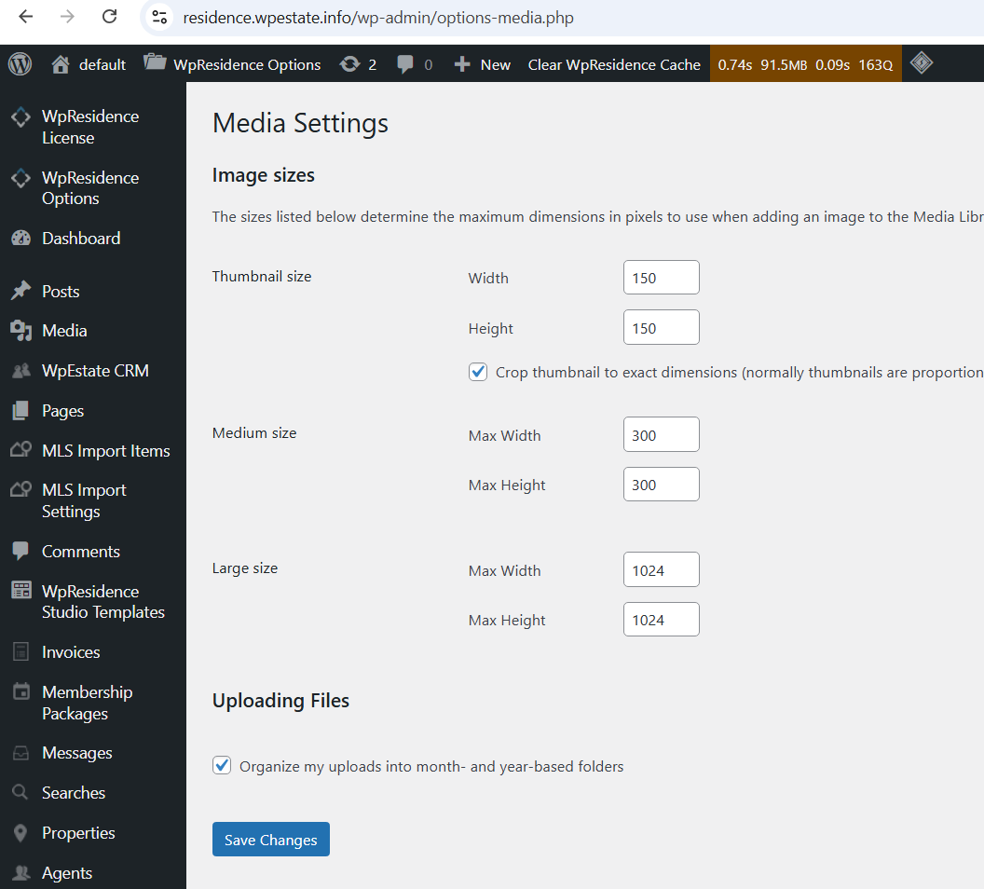
Task: Open Properties in the sidebar menu
Action: (78, 833)
